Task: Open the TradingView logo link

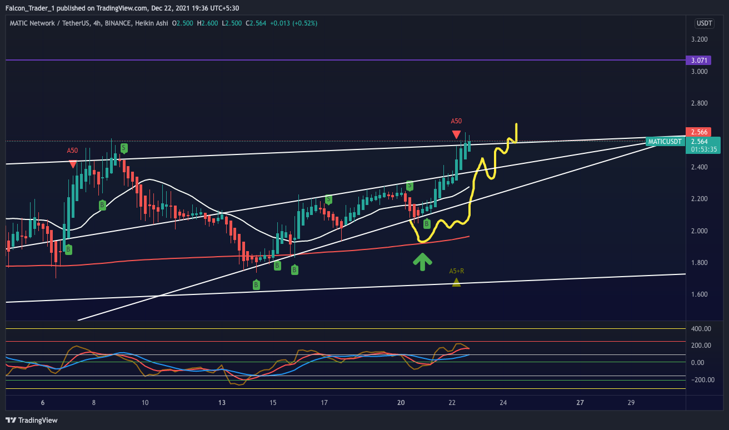Action: click(32, 420)
